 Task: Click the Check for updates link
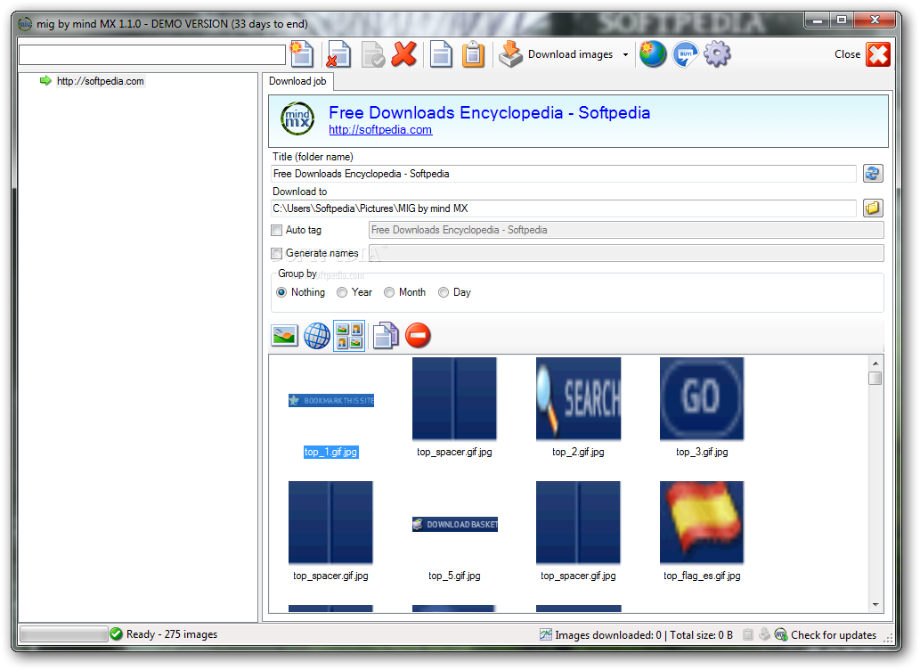[833, 634]
